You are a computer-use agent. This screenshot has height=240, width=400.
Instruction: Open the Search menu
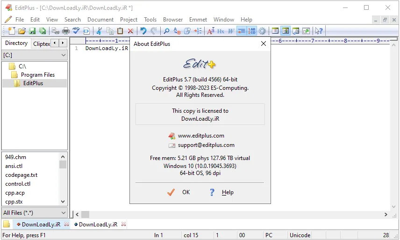72,19
